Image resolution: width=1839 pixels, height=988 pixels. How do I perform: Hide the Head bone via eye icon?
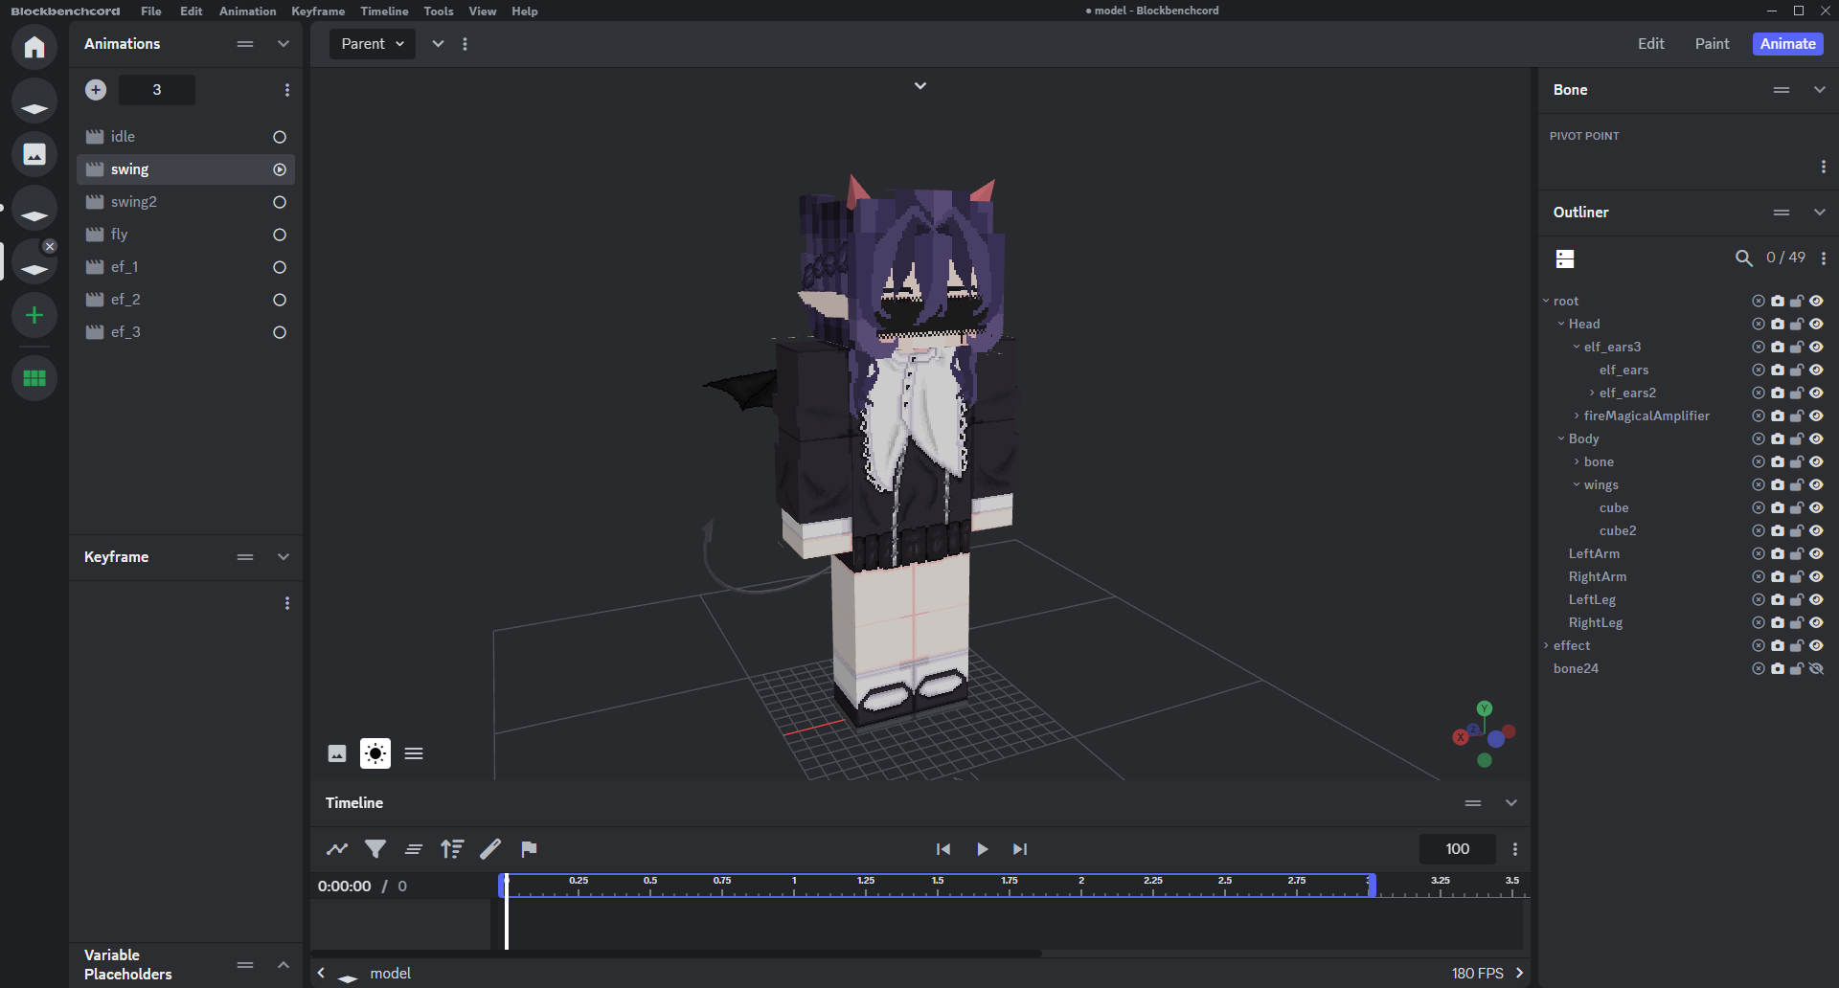pos(1816,325)
